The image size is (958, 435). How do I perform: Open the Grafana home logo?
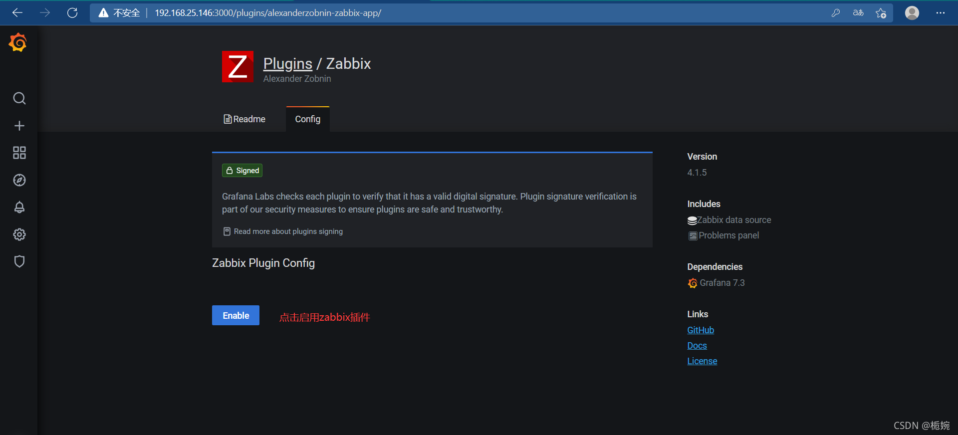coord(18,42)
